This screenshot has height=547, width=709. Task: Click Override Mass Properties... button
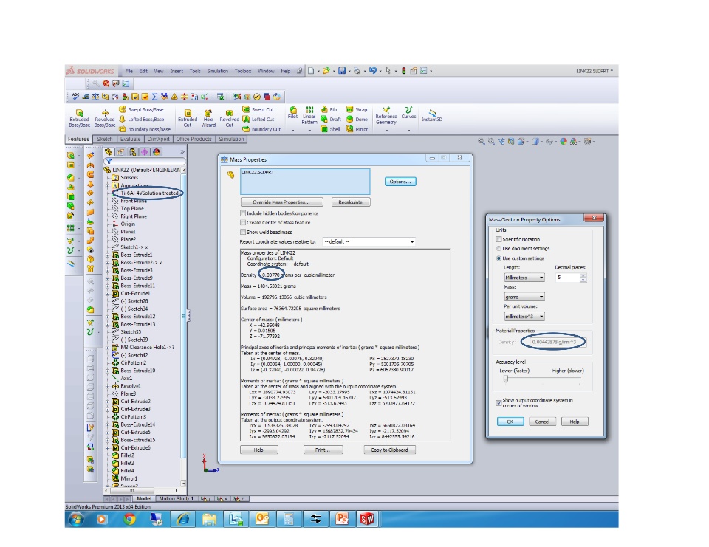(281, 202)
